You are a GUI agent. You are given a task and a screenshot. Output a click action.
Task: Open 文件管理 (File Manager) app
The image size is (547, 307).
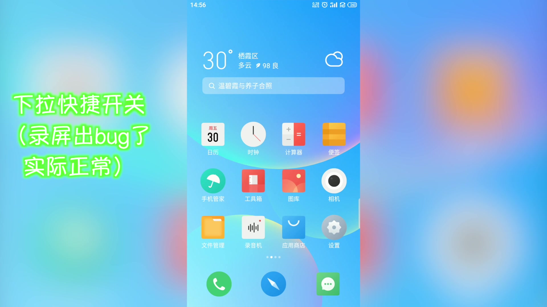[x=213, y=227]
